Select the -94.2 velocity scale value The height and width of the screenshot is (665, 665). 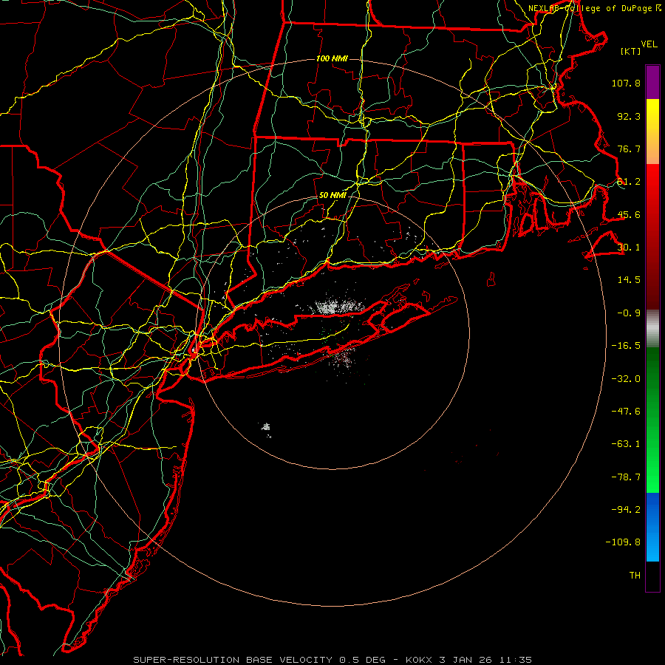626,510
